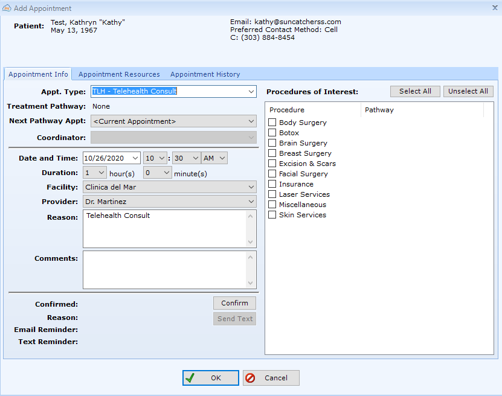Confirm the appointment
Screen dimensions: 502x396
coord(234,302)
